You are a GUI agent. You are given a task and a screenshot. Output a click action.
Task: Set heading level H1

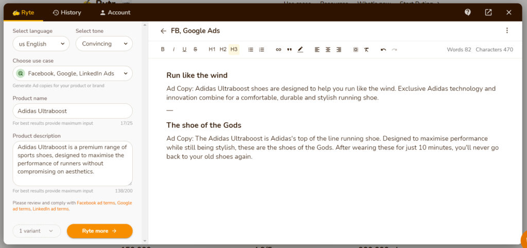pos(212,50)
